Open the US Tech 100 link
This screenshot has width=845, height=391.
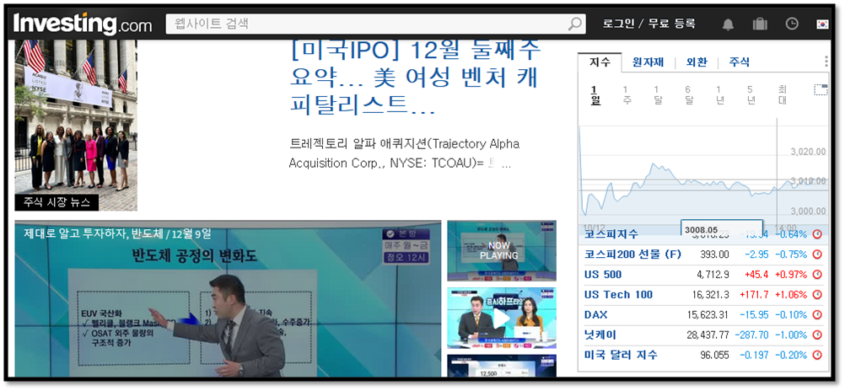618,295
